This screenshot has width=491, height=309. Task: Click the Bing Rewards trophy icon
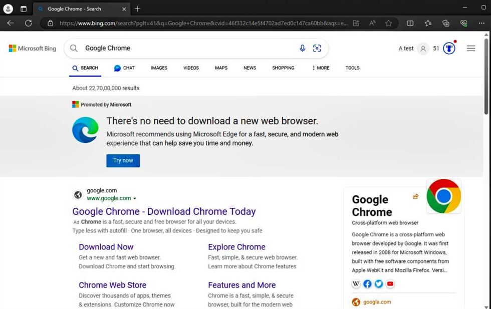[449, 48]
